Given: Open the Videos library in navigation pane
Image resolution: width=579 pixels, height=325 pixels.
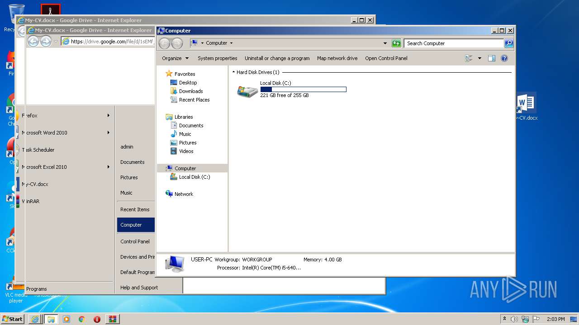Looking at the screenshot, I should (x=186, y=151).
